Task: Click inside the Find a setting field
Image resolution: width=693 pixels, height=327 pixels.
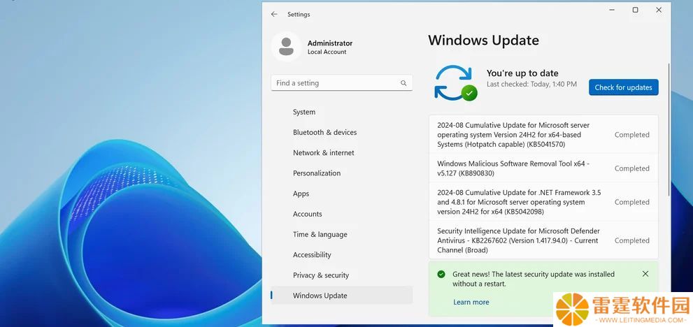Action: point(342,83)
